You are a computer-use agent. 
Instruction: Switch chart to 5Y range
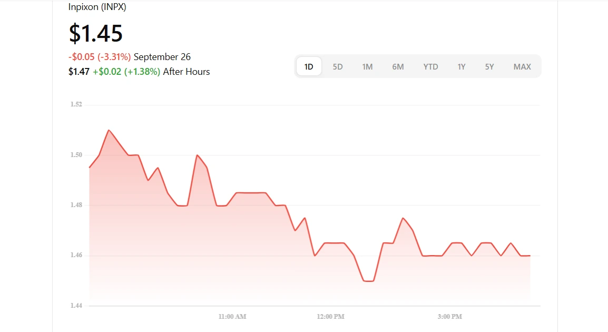coord(489,67)
